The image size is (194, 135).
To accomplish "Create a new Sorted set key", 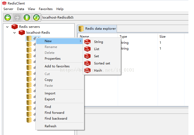I will [102, 63].
